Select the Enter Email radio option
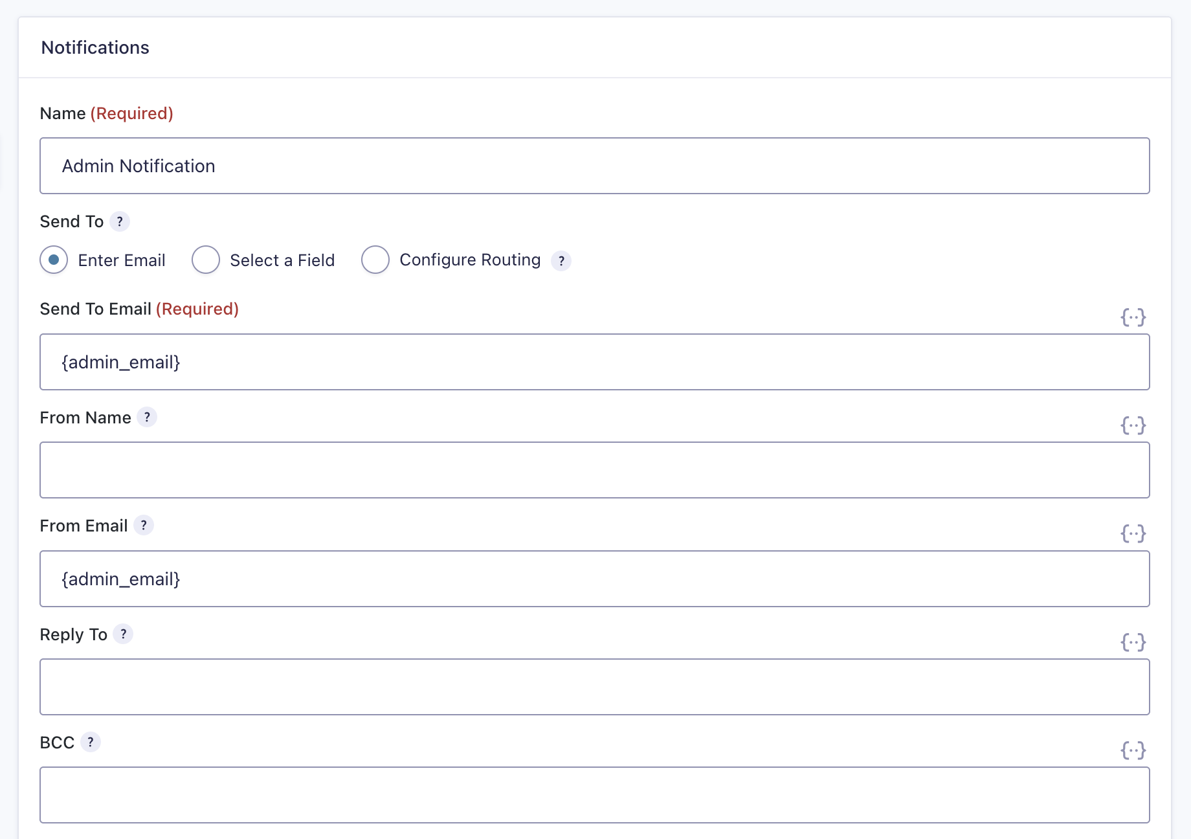This screenshot has height=839, width=1191. [54, 260]
